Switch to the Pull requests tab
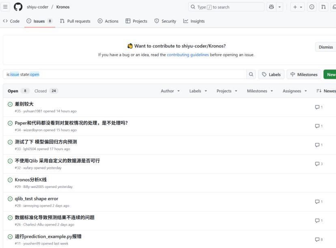Image resolution: width=336 pixels, height=248 pixels. (75, 21)
